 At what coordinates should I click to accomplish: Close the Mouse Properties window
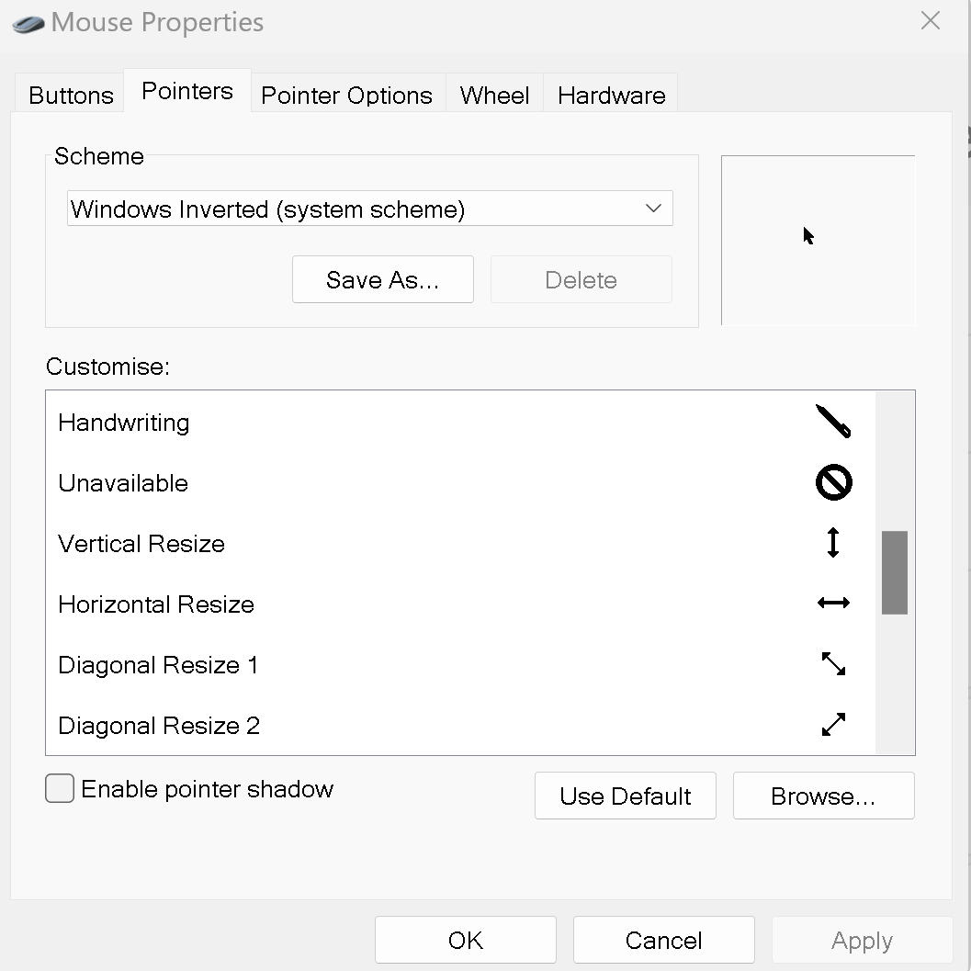point(931,20)
